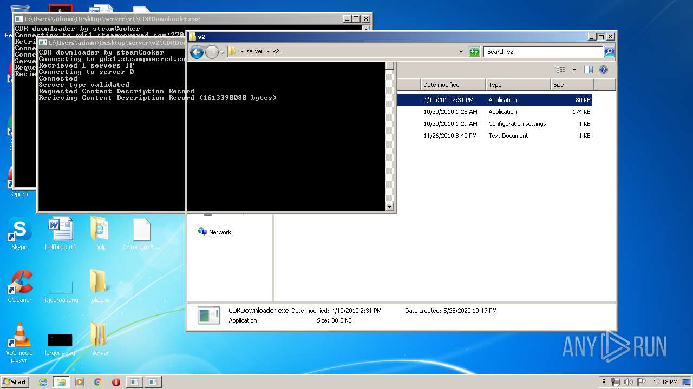
Task: Show hidden system tray icons
Action: [604, 382]
